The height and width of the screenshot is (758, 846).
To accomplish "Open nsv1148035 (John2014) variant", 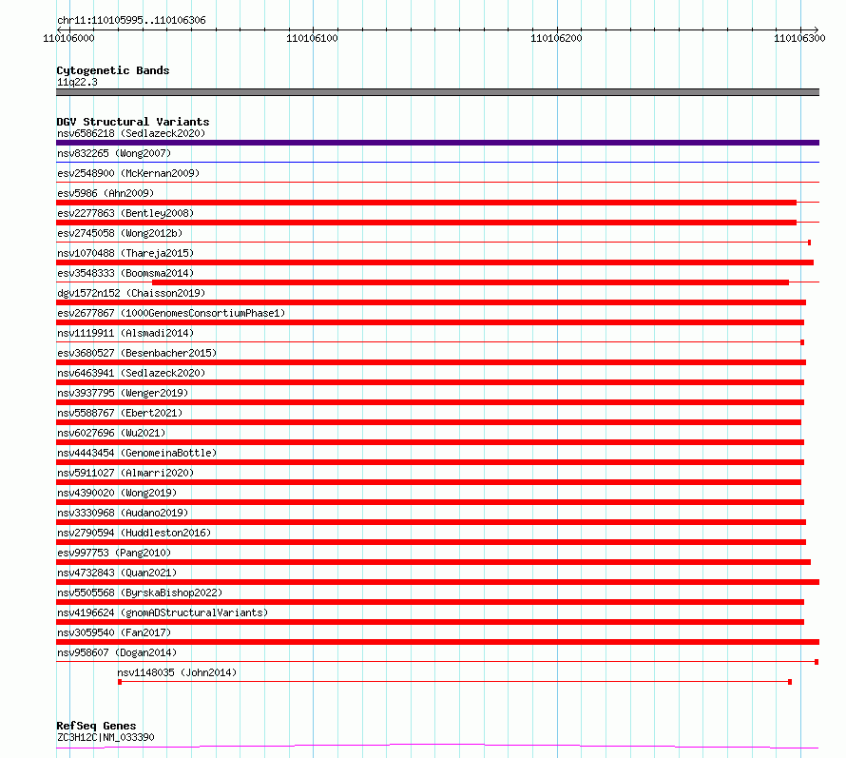I will [177, 672].
